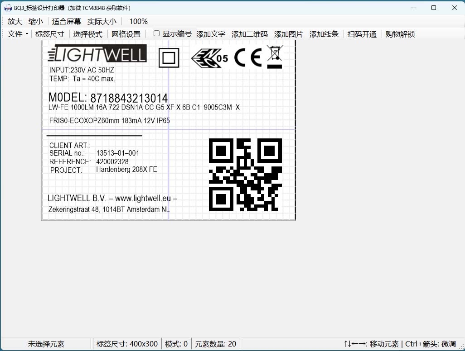Select the LW-FE 1000LM 16A text line

(x=144, y=107)
